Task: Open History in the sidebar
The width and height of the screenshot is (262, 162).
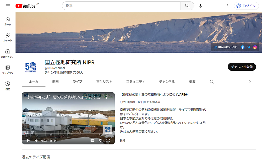Action: click(8, 85)
